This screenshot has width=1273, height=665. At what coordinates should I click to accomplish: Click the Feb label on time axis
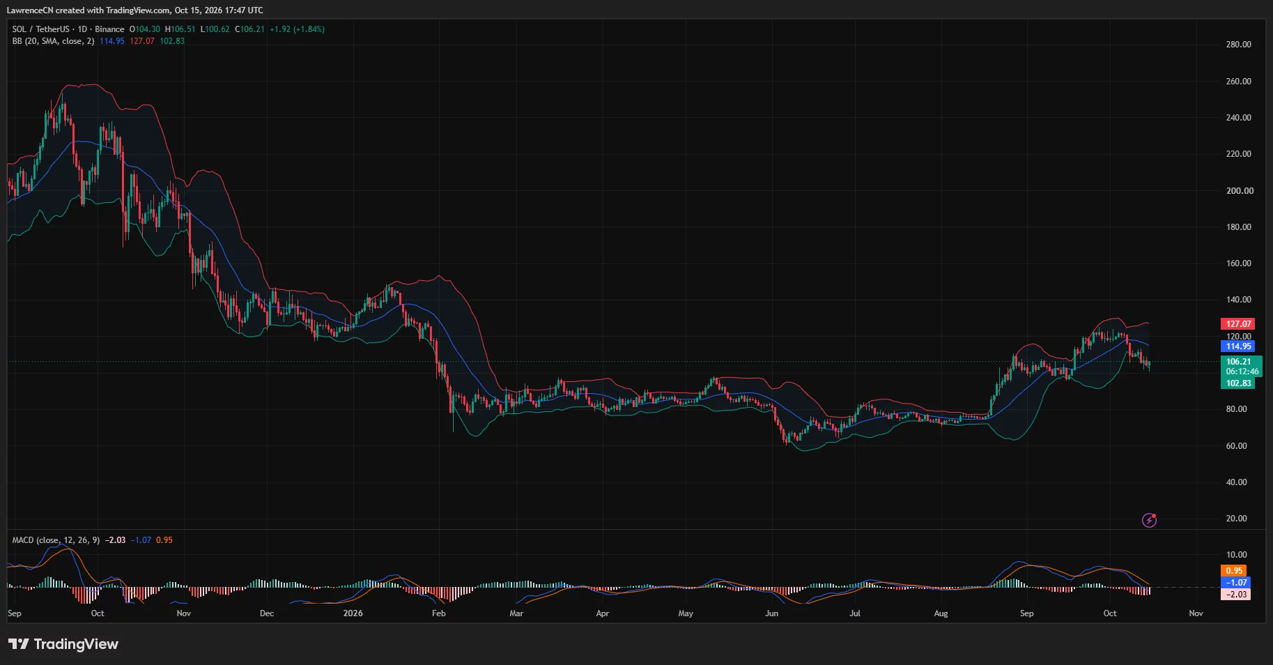(x=439, y=613)
